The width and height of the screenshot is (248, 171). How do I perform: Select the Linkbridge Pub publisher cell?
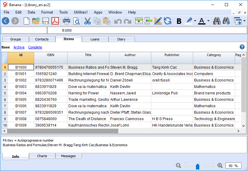pos(172,93)
